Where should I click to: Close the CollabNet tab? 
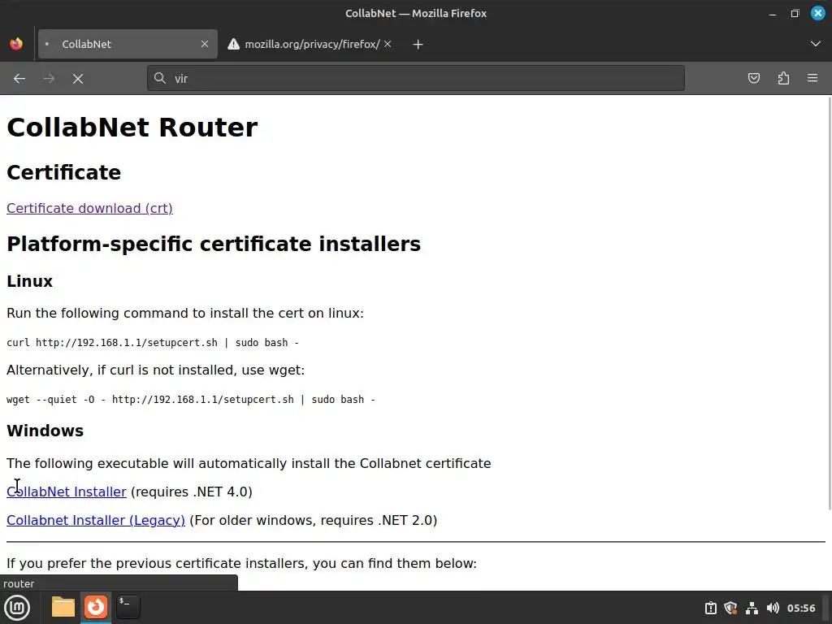[205, 44]
